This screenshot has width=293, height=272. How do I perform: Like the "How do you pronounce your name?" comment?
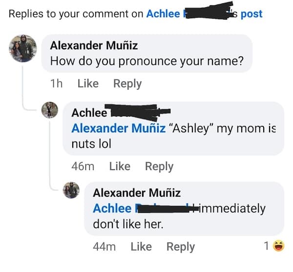(88, 84)
